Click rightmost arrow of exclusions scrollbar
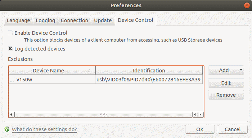The height and width of the screenshot is (138, 252). click(x=201, y=115)
